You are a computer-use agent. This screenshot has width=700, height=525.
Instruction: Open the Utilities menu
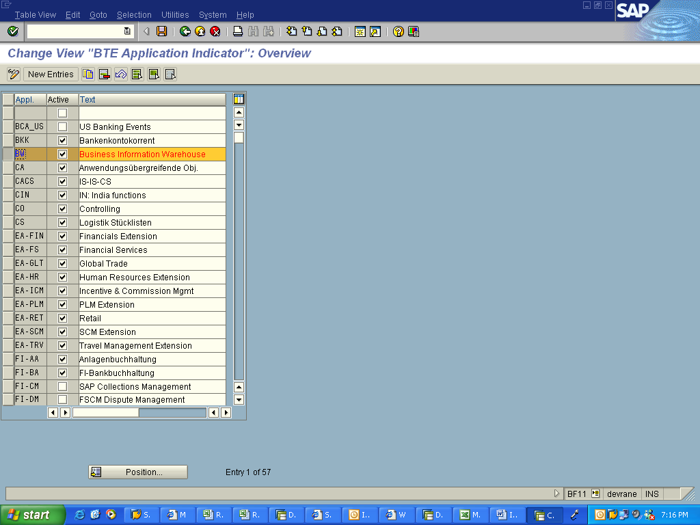click(175, 15)
